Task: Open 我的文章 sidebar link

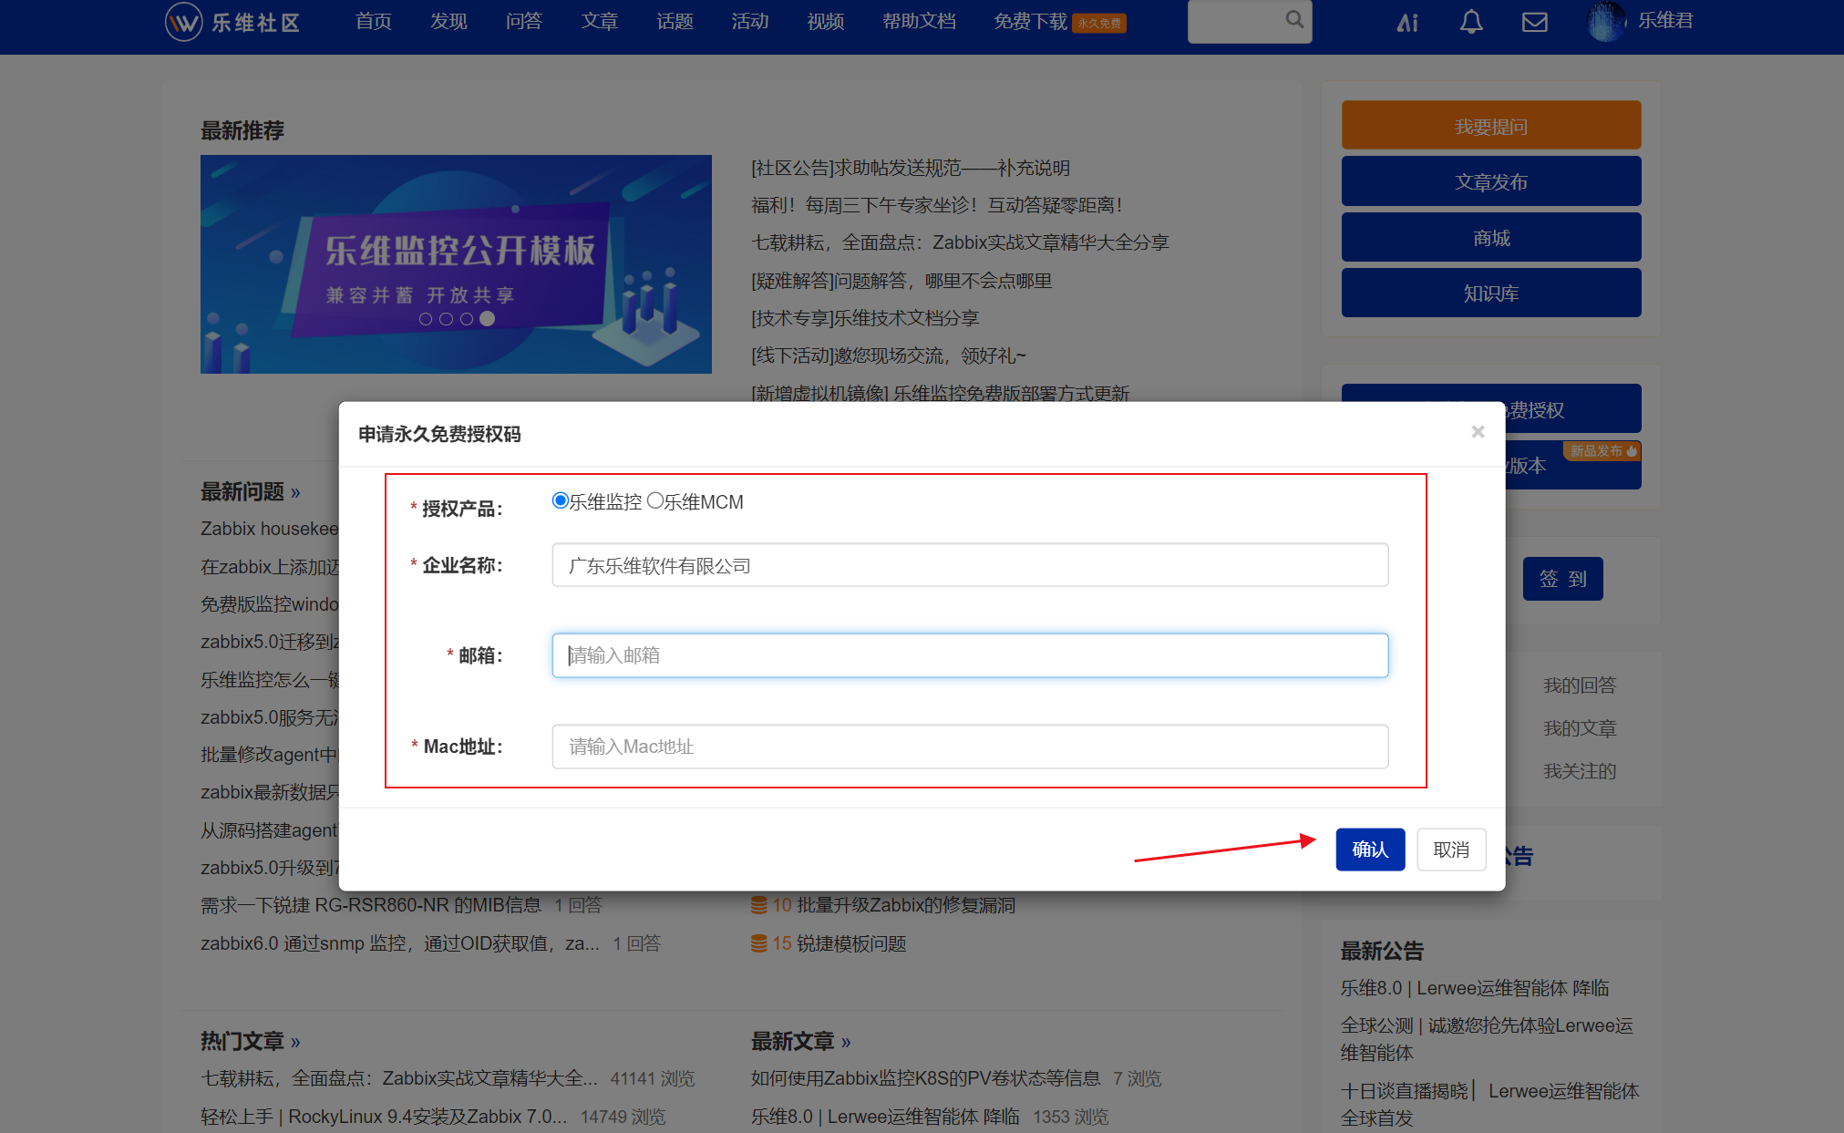Action: tap(1580, 728)
